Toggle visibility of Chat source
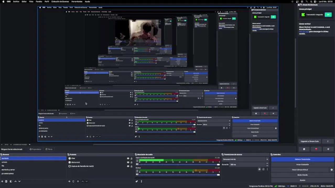This screenshot has height=188, width=335. tap(128, 158)
